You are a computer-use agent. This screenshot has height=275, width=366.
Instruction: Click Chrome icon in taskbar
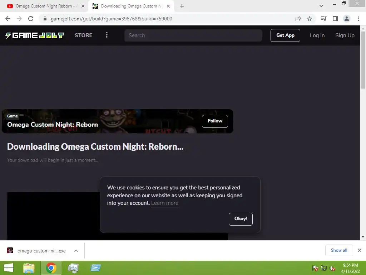(51, 268)
